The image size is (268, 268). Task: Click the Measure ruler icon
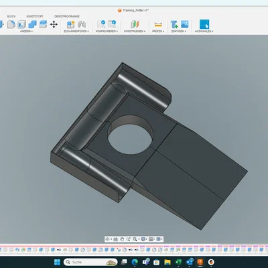point(158,24)
